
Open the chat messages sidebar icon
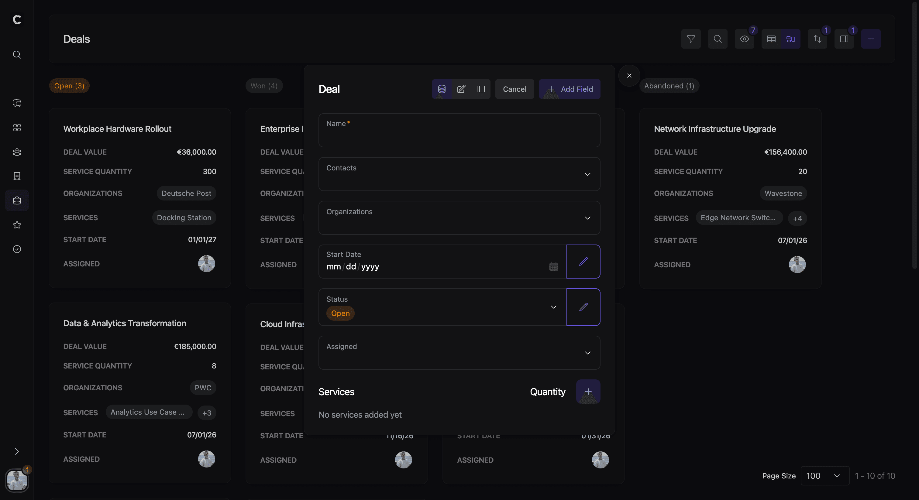coord(17,103)
